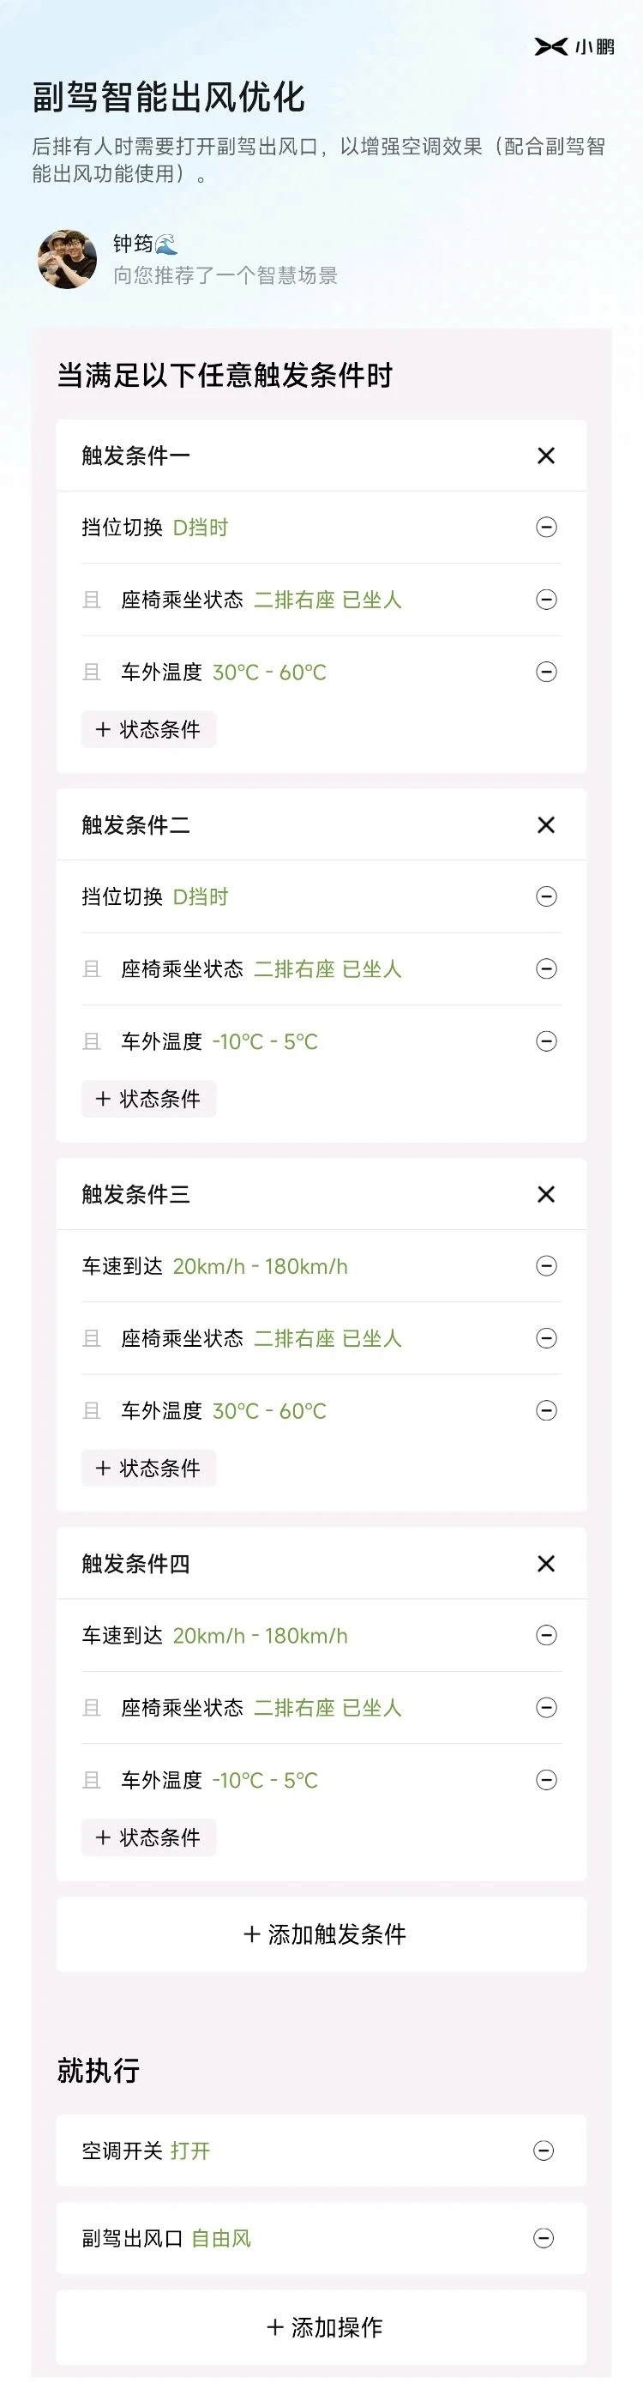This screenshot has height=2383, width=643.
Task: Edit 二排右座 已坐人 value in condition two
Action: (x=328, y=968)
